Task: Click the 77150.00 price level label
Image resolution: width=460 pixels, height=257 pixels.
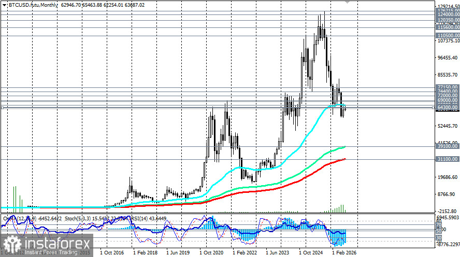Action: (x=448, y=87)
